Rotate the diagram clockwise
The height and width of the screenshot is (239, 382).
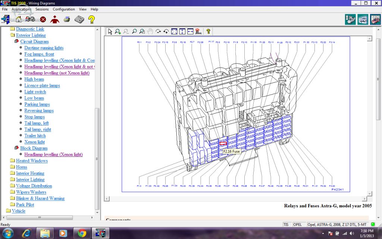pos(158,31)
